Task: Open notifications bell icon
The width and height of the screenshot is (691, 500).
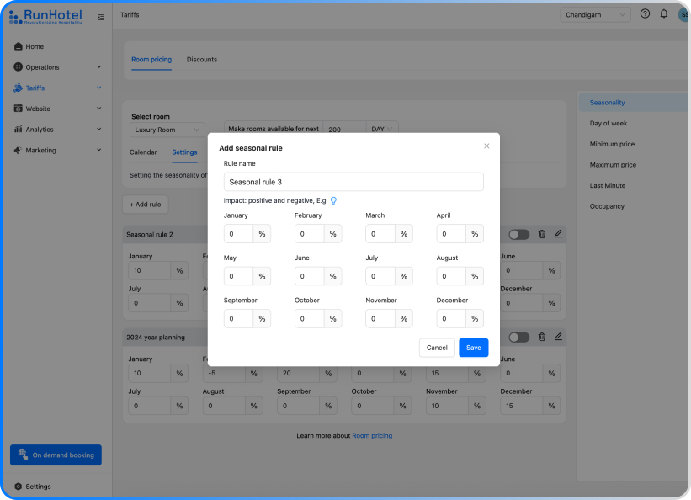Action: click(664, 14)
